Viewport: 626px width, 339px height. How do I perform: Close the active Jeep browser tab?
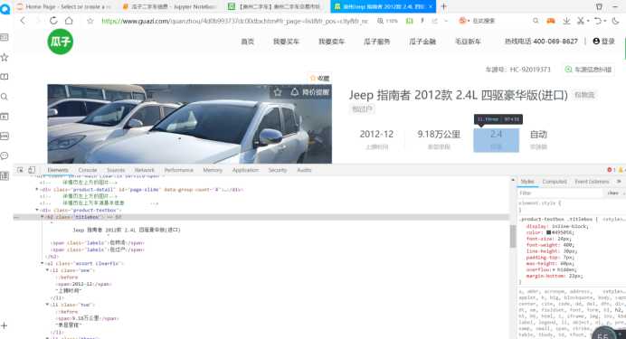431,7
